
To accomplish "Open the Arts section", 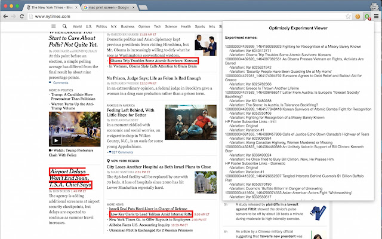I will pyautogui.click(x=212, y=26).
